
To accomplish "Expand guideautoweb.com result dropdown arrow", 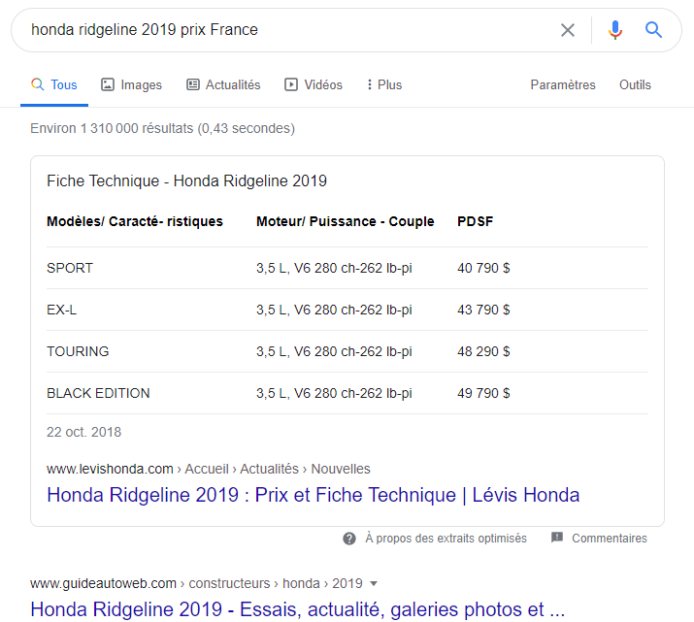I will [x=374, y=583].
